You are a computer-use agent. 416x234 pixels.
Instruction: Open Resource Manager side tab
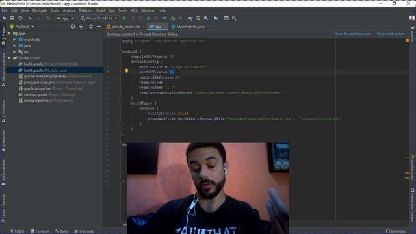tap(3, 70)
